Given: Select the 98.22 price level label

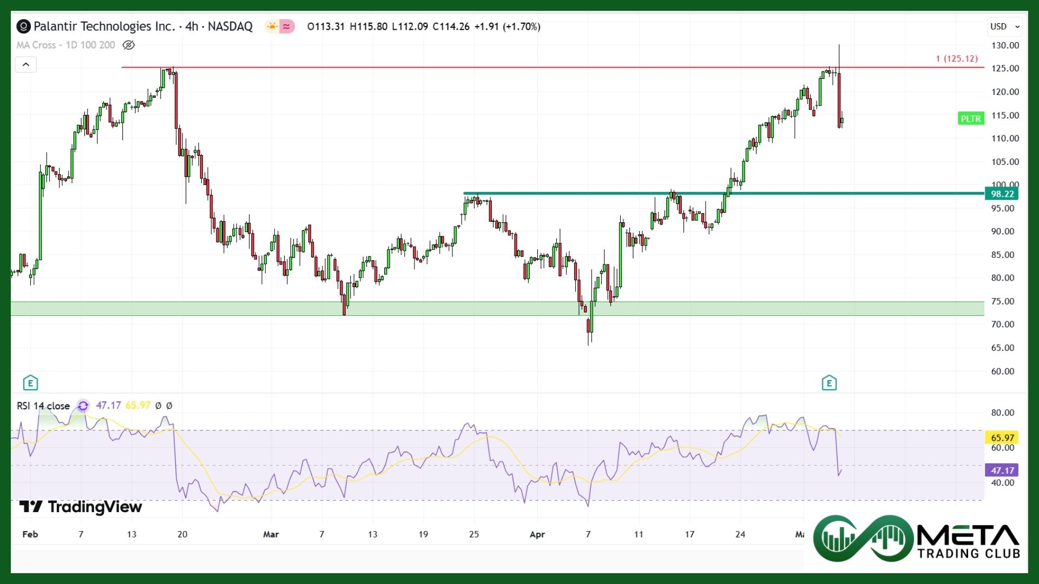Looking at the screenshot, I should pyautogui.click(x=1002, y=194).
